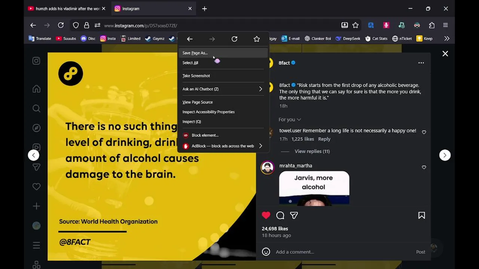Open the Gaymz Steam bookmark
Screen dimensions: 479x269
tap(155, 38)
